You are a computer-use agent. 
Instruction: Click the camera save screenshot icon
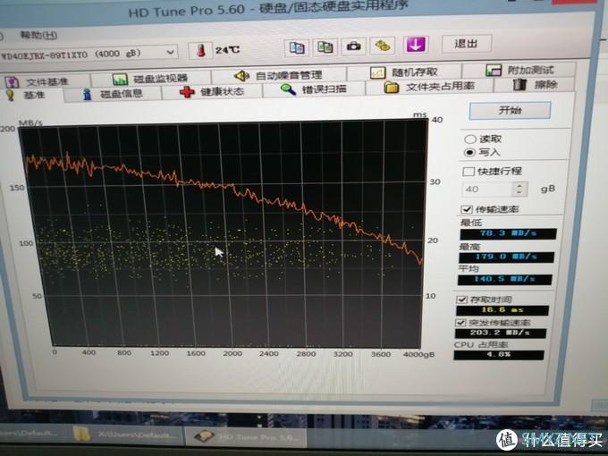click(x=353, y=46)
